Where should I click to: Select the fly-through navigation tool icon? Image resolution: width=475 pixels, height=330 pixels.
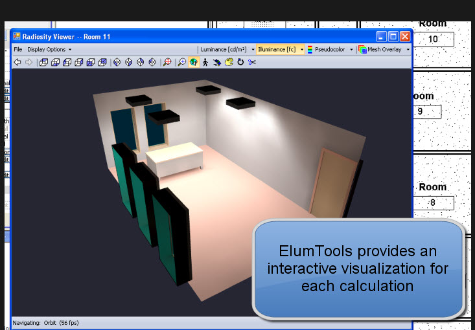pyautogui.click(x=217, y=62)
